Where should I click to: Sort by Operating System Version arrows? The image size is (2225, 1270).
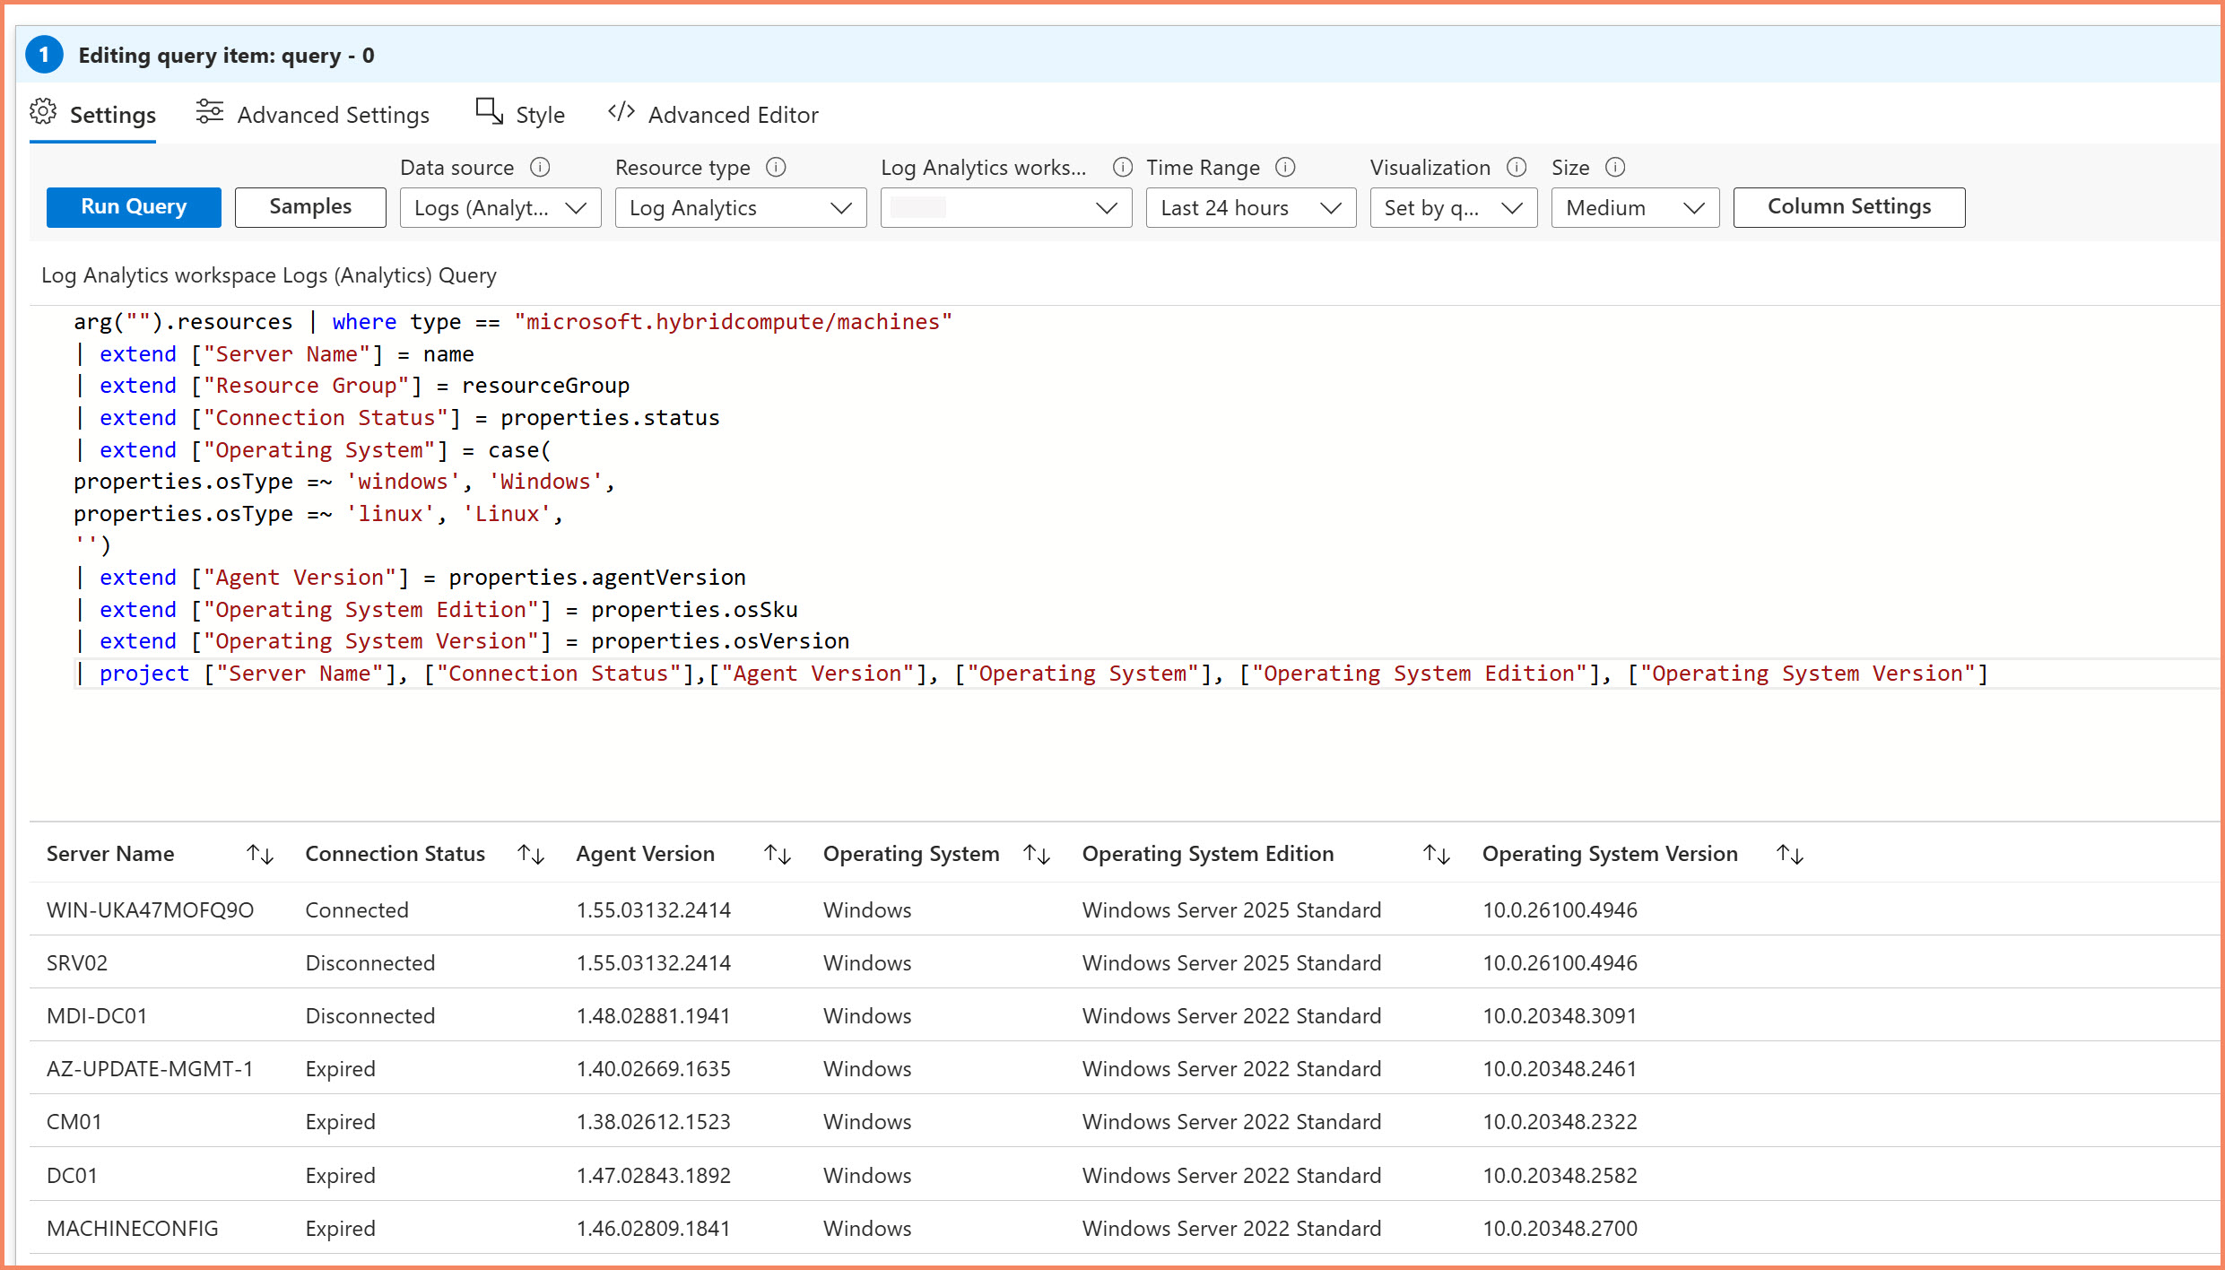tap(1790, 855)
